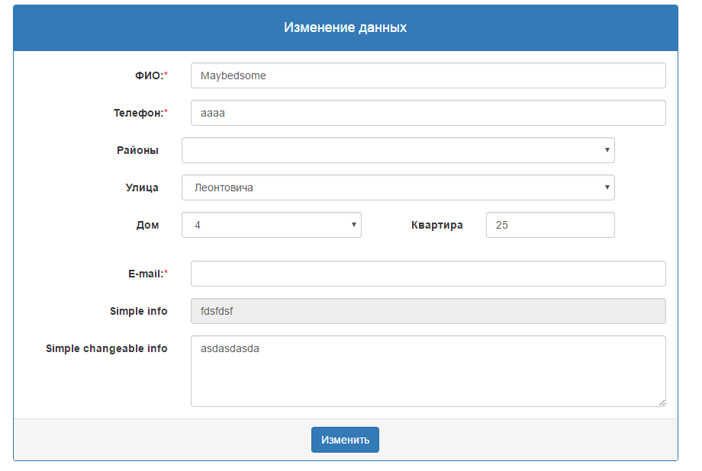702x471 pixels.
Task: Click the Simple changeable info label
Action: pyautogui.click(x=107, y=348)
